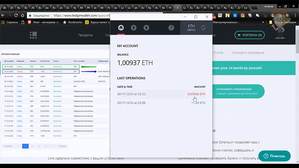This screenshot has width=299, height=168.
Task: Open Chrome's three-dot menu
Action: click(295, 16)
